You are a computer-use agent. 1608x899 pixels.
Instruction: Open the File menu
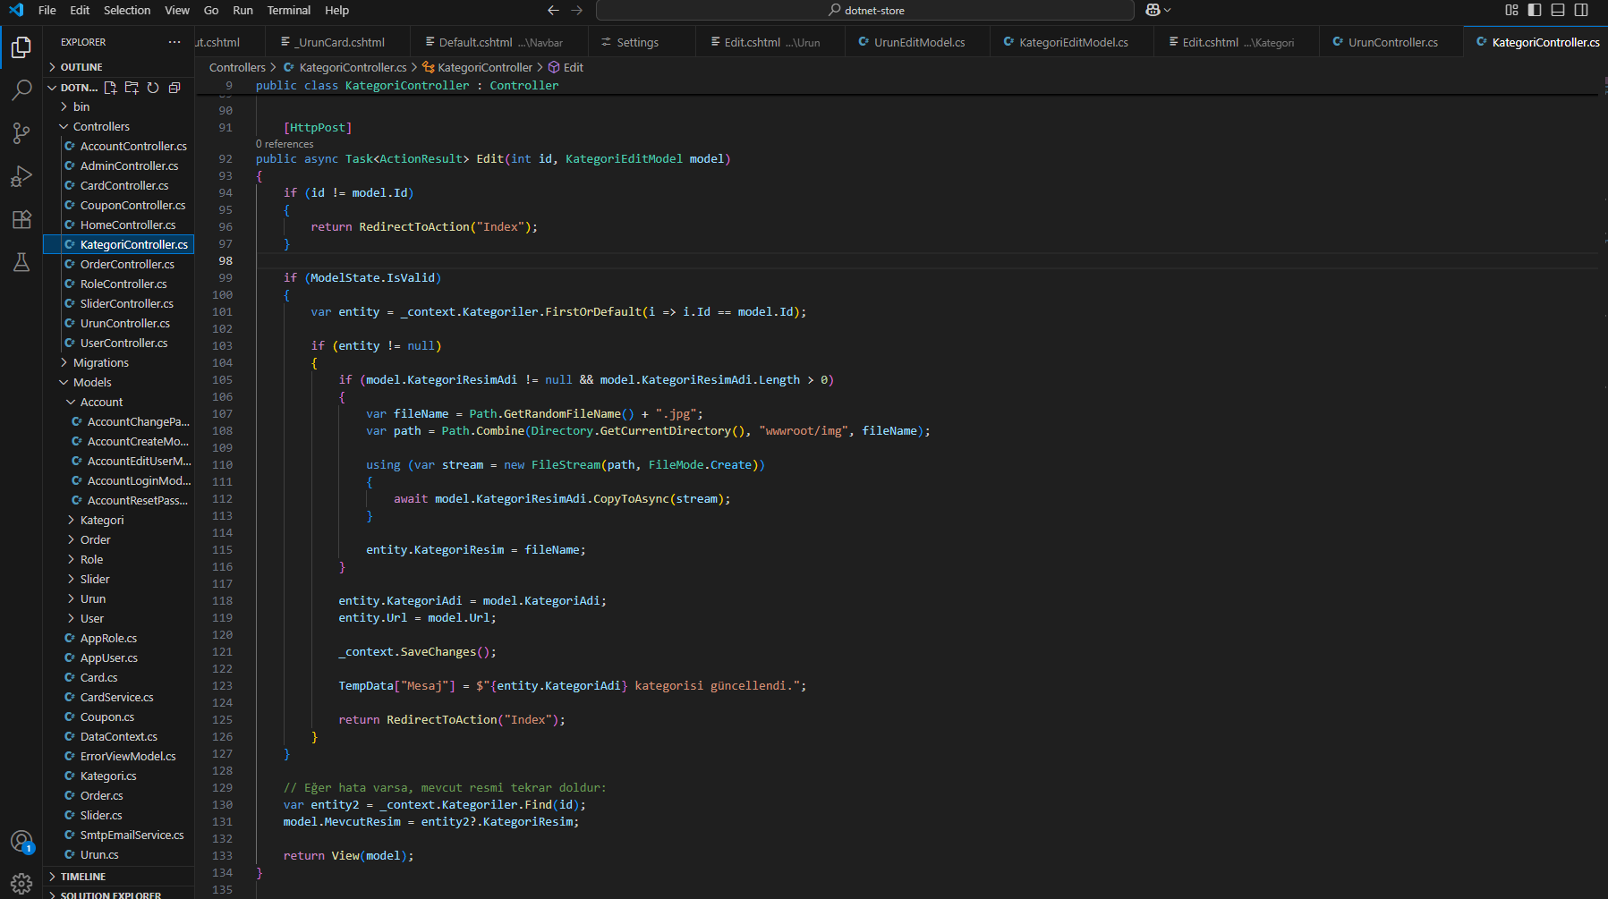[47, 10]
